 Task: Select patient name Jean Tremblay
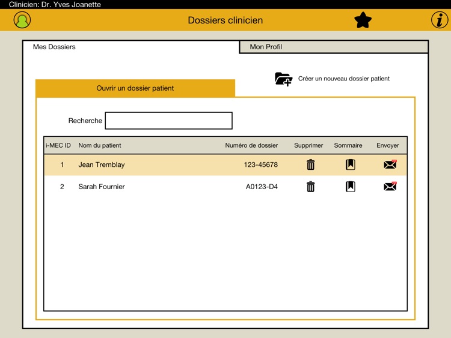pos(102,164)
